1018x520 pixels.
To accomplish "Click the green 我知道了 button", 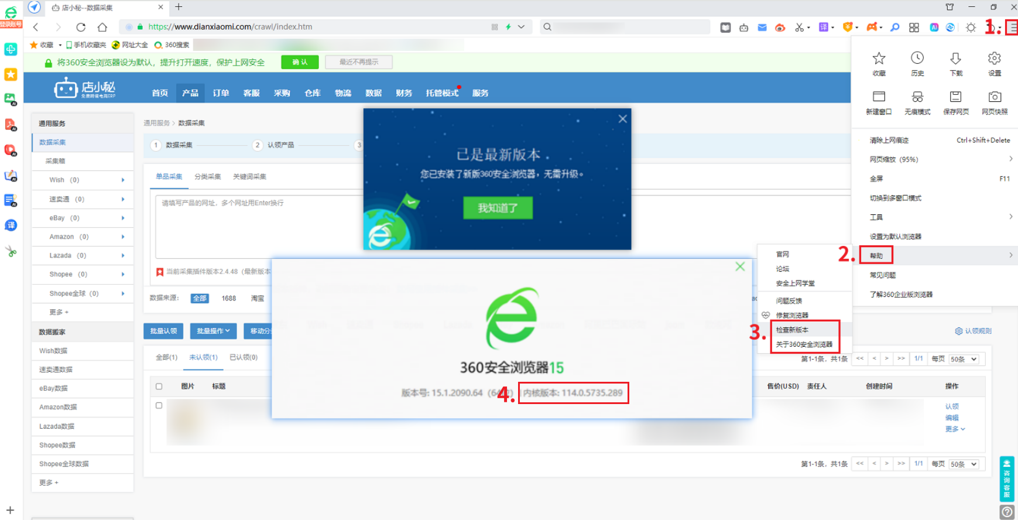I will [498, 208].
